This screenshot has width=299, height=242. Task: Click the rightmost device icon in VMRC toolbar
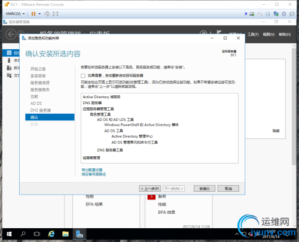tap(292, 14)
